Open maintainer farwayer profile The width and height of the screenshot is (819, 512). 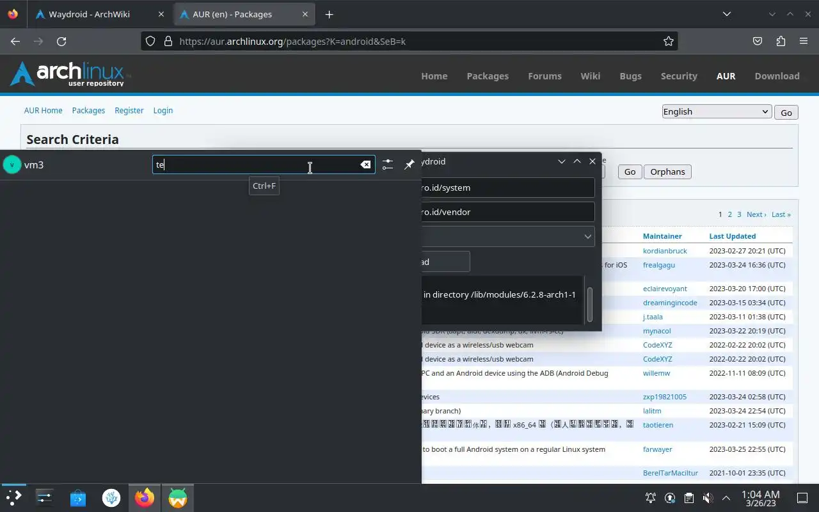point(657,449)
